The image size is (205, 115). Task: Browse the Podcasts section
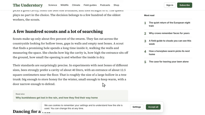point(105,5)
